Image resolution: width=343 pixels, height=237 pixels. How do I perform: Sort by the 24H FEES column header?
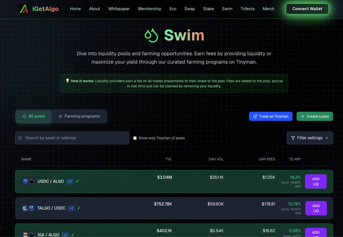coord(267,159)
